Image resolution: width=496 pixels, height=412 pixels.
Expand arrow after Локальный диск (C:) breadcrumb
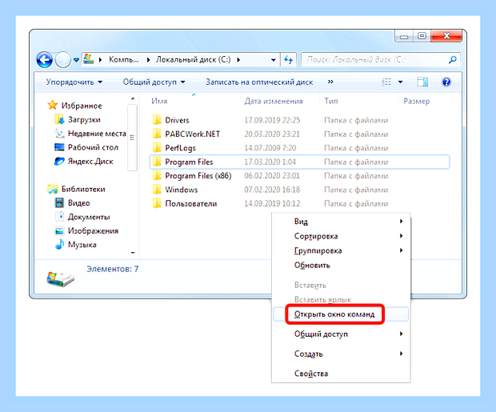[x=238, y=60]
